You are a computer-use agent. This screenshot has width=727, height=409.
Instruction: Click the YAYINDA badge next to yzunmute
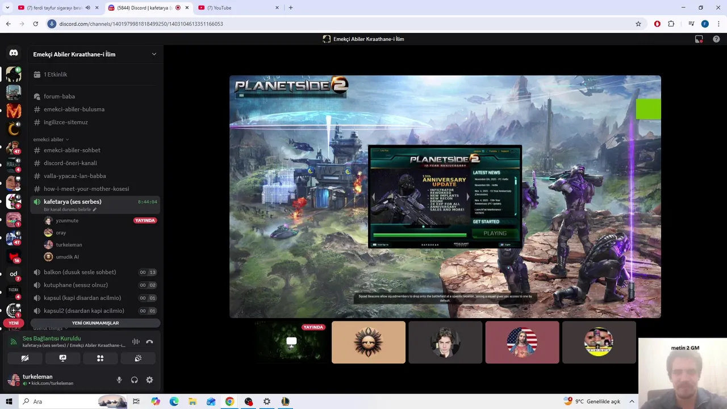click(145, 220)
